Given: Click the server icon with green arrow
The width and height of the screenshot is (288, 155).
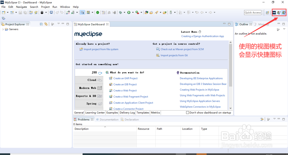Looking at the screenshot, I should click(x=73, y=12).
